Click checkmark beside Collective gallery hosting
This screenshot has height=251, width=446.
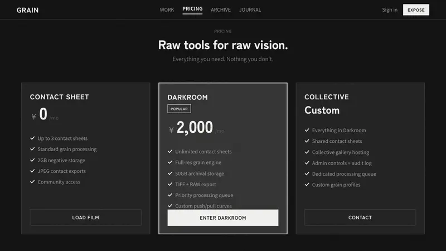[x=307, y=152]
